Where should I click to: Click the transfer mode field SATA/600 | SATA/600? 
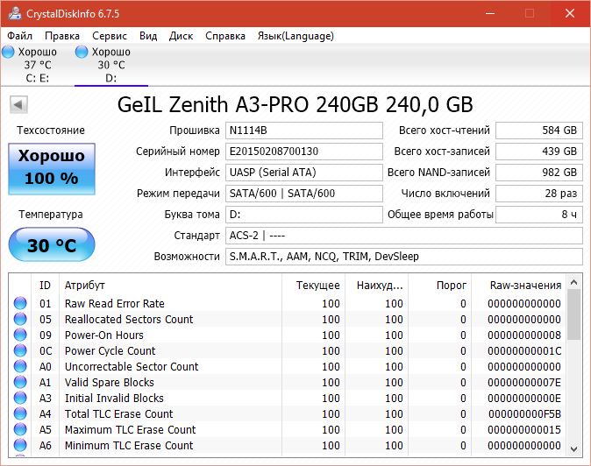click(303, 194)
